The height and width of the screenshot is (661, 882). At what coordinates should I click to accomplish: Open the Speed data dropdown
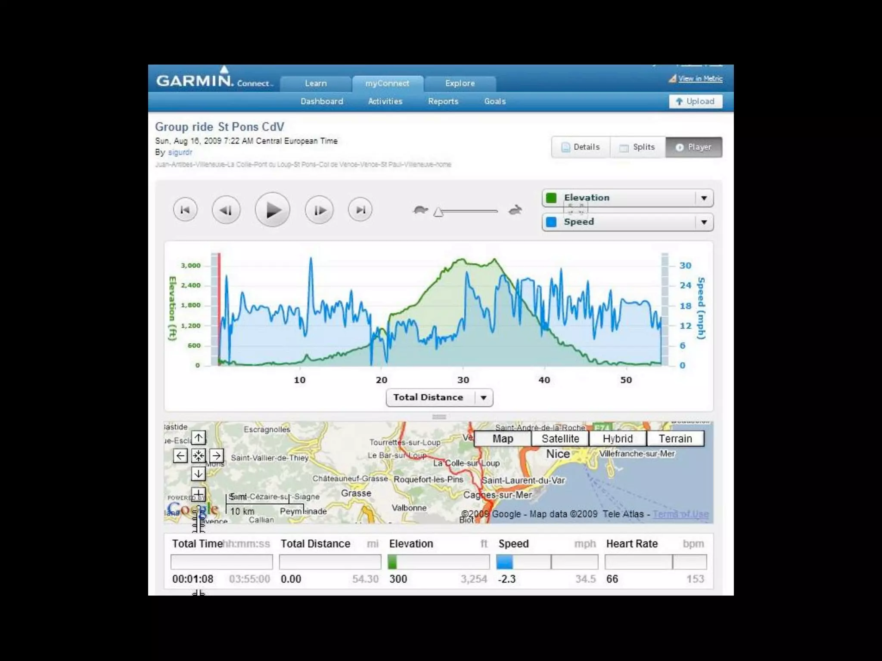click(704, 222)
